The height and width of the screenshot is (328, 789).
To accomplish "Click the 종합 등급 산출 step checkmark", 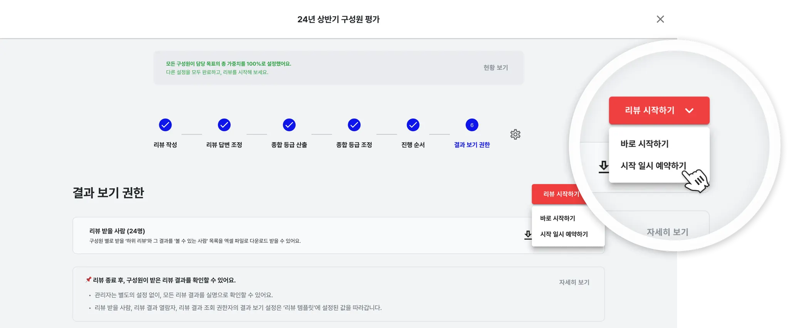I will click(289, 125).
